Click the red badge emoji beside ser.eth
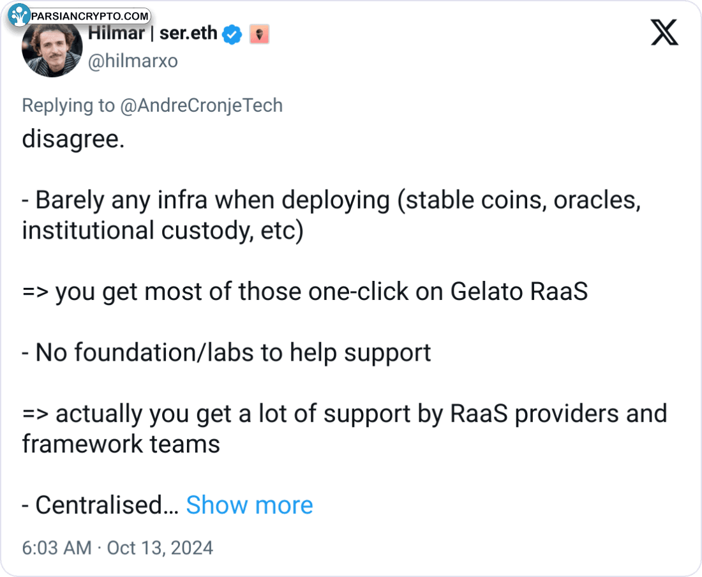The image size is (702, 577). pyautogui.click(x=259, y=34)
